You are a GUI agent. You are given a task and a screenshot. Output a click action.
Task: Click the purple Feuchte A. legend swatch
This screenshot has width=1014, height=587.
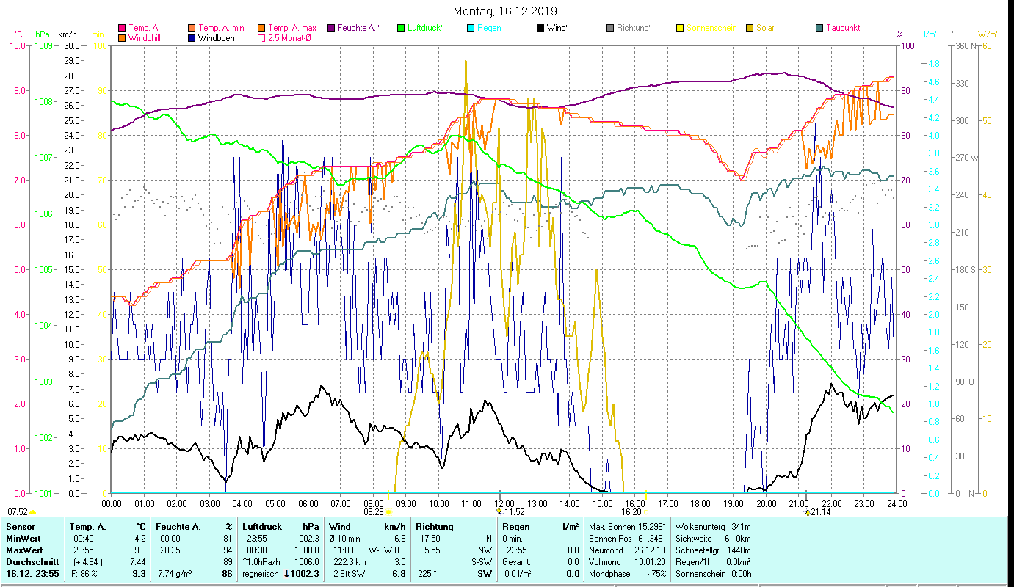pyautogui.click(x=332, y=28)
